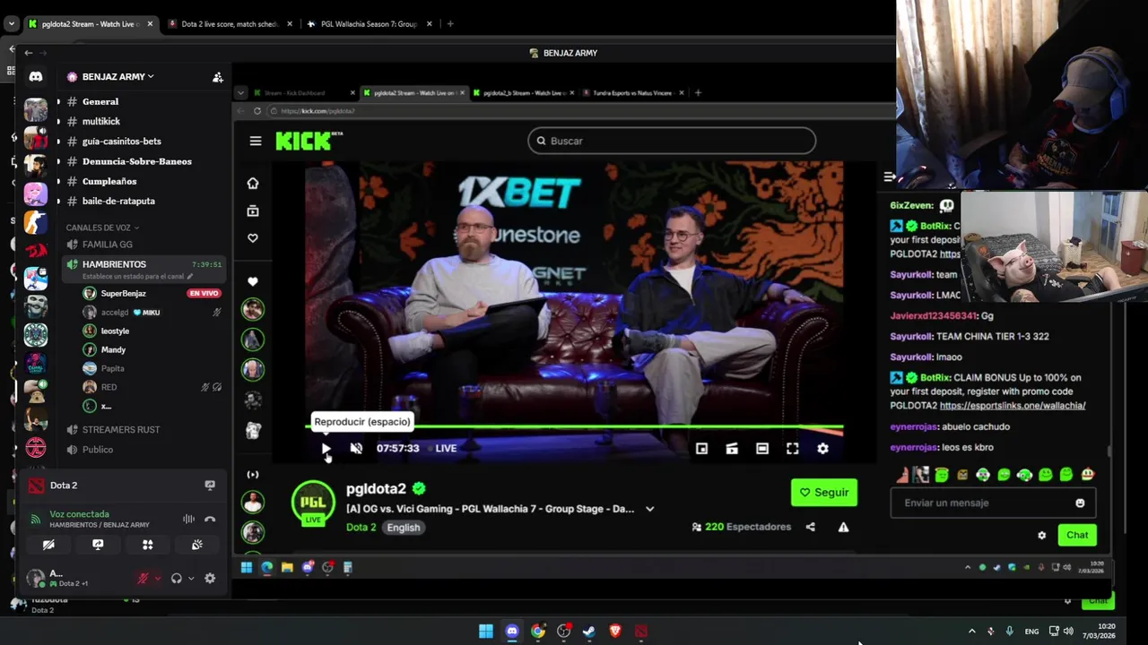Open the Denuncia-Sobre-Baneos channel
1148x645 pixels.
pos(139,161)
